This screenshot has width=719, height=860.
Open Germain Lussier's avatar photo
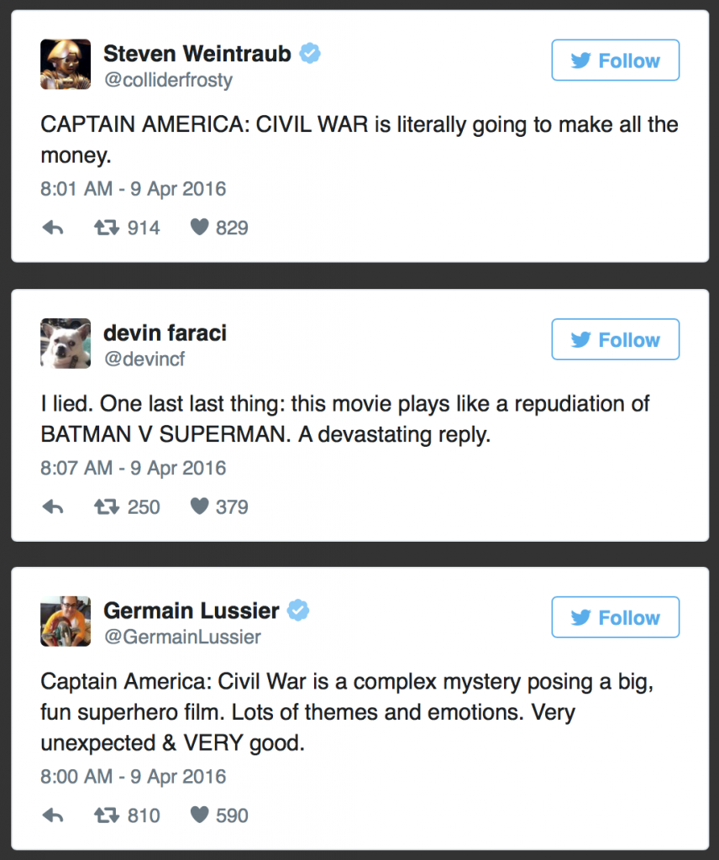[x=66, y=621]
